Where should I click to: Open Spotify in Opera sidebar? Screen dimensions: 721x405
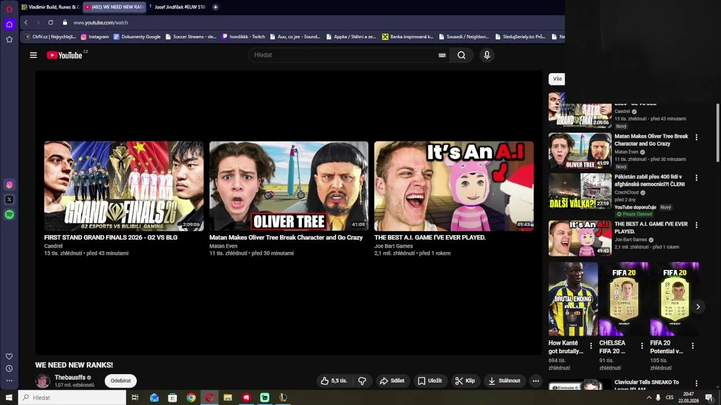pyautogui.click(x=9, y=214)
